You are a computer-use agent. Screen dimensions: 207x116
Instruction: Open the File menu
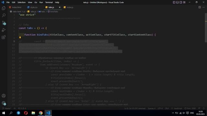pyautogui.click(x=8, y=2)
